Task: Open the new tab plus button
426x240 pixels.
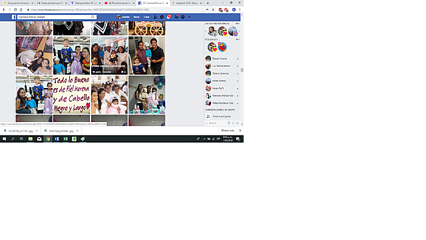Action: click(x=208, y=3)
